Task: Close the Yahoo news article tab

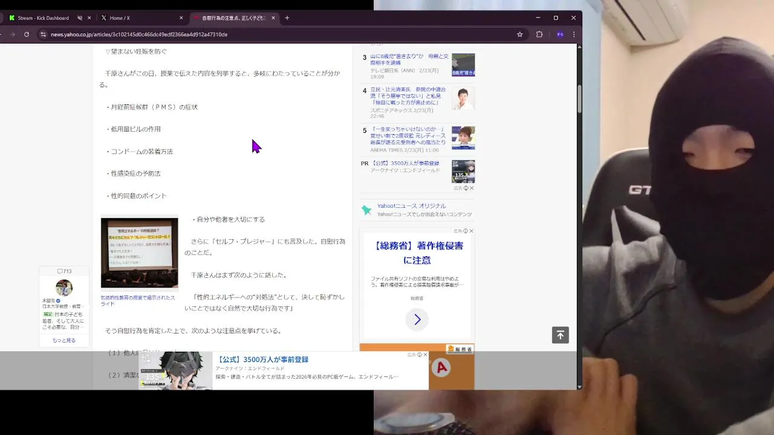Action: [x=273, y=18]
